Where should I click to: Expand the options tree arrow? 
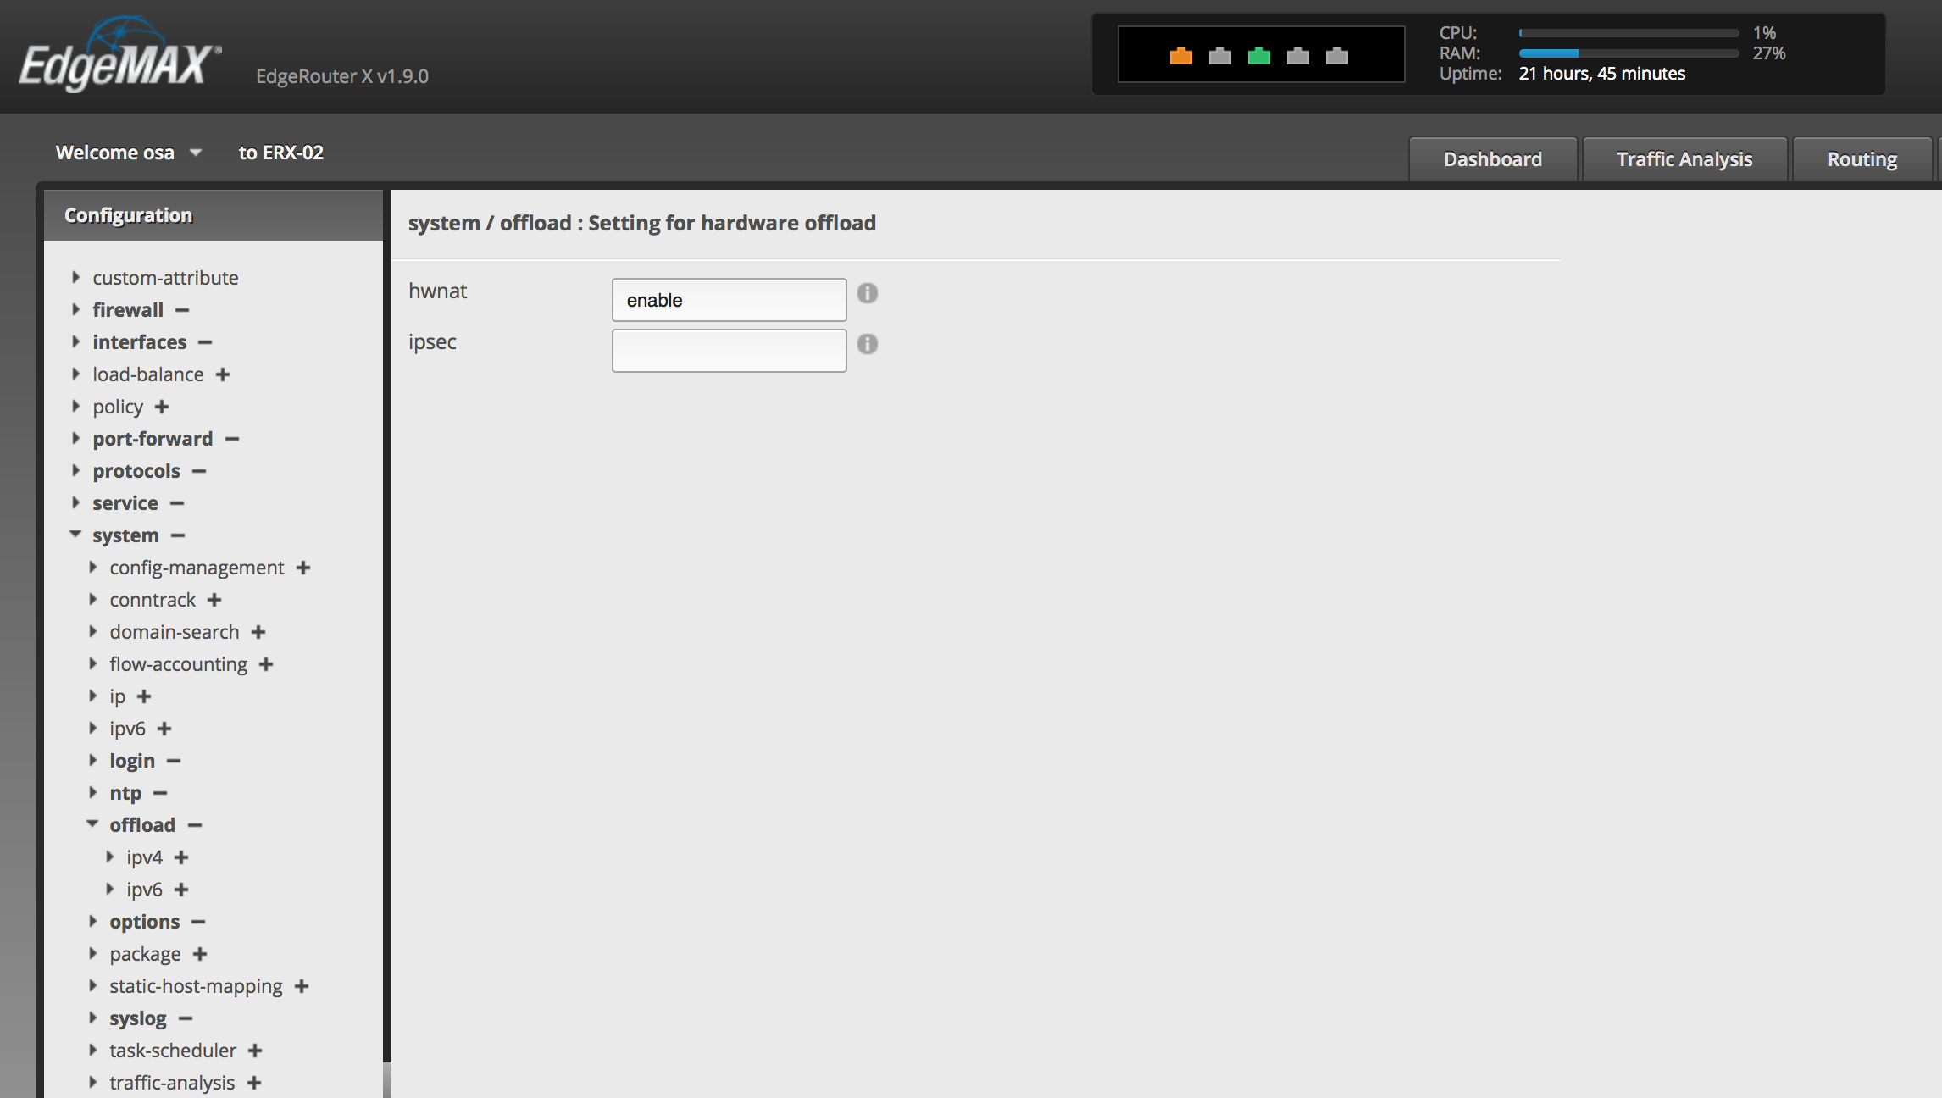[x=93, y=921]
